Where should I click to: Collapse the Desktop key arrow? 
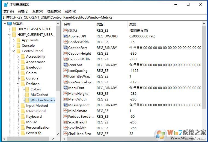click(x=18, y=84)
